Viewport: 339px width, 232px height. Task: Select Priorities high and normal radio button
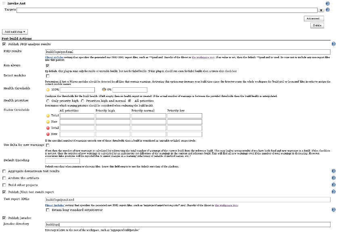point(83,101)
